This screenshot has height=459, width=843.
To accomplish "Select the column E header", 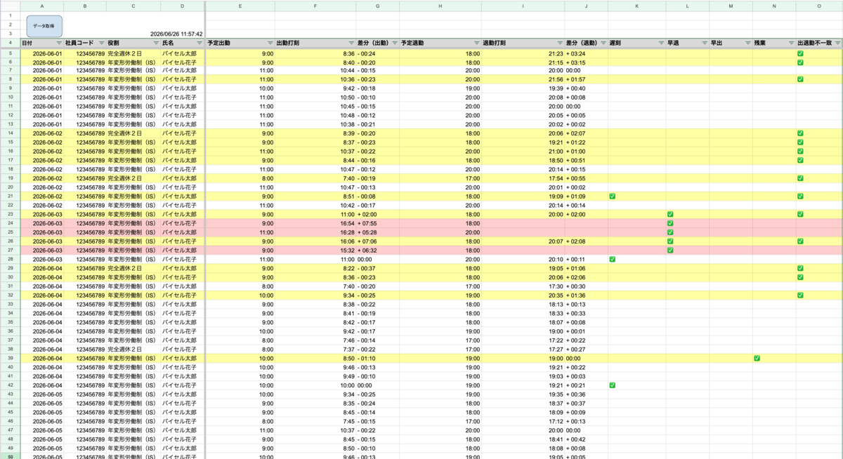I will tap(240, 6).
